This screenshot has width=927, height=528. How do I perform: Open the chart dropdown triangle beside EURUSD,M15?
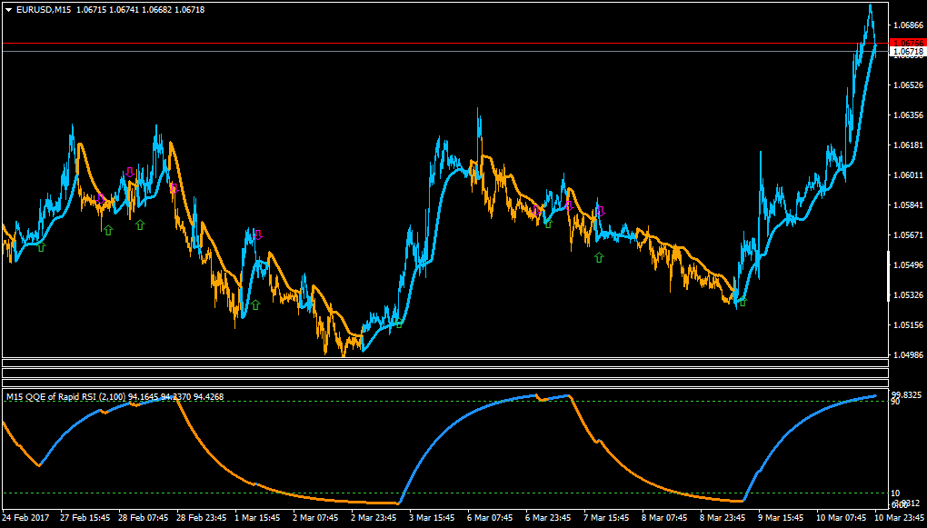tap(9, 9)
